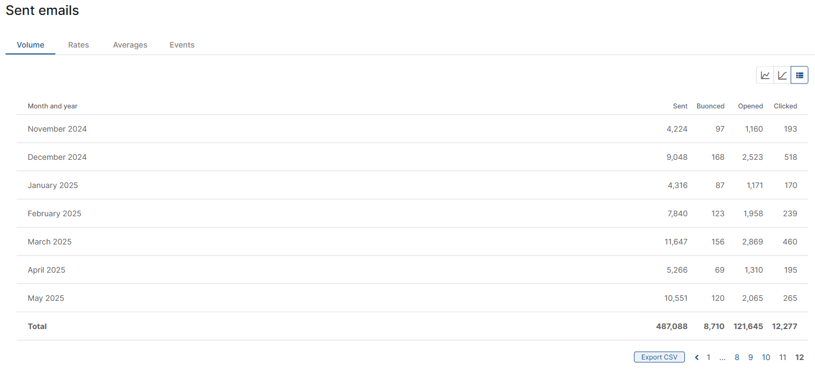This screenshot has height=370, width=815.
Task: Go to page 1 in pagination
Action: 709,357
